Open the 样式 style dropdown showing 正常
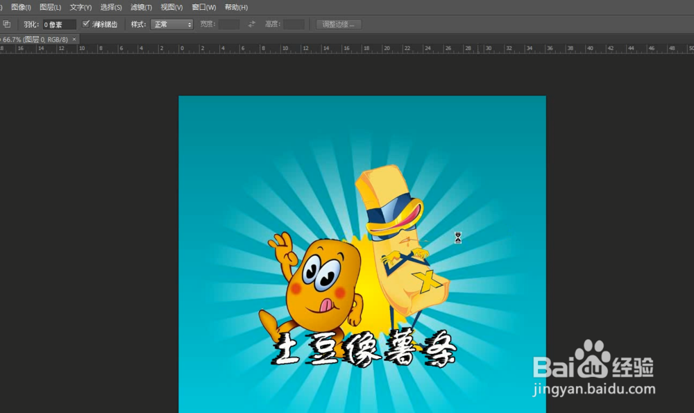 coord(171,24)
